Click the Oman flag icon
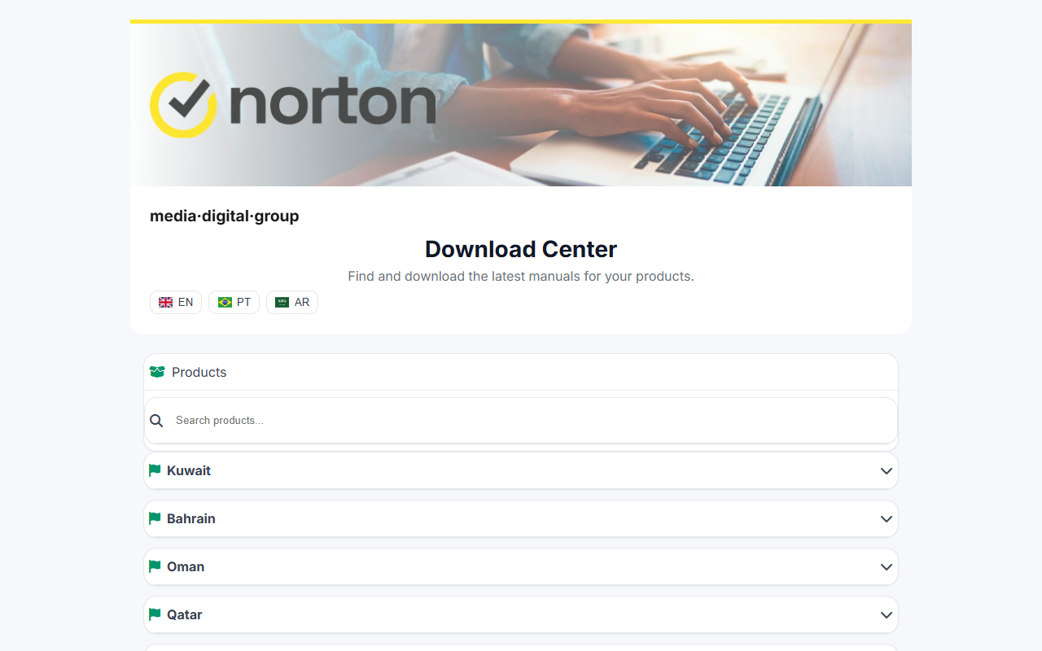Screen dimensions: 1042x651 155,566
